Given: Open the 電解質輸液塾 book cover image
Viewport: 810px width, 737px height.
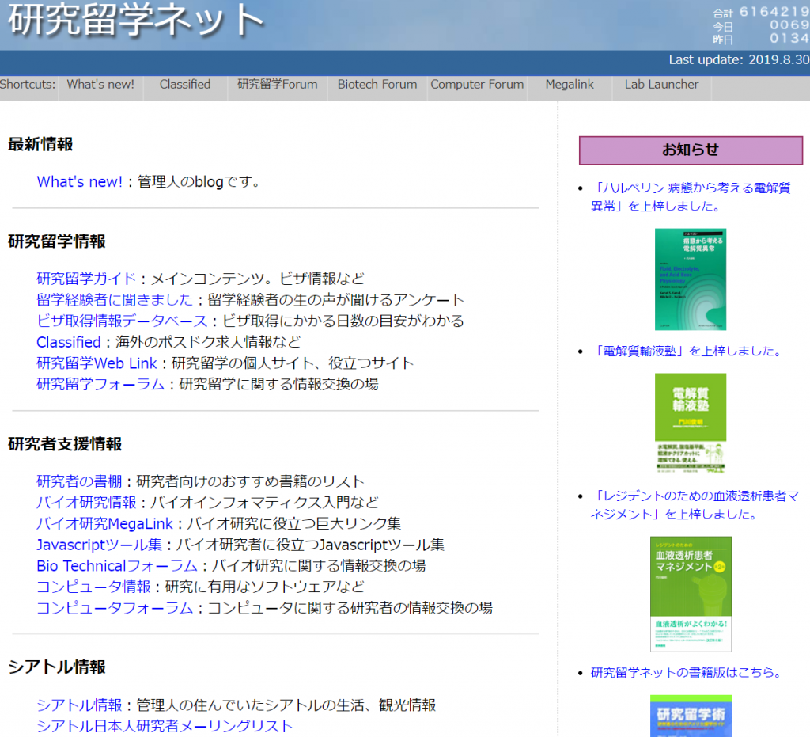Looking at the screenshot, I should 690,423.
